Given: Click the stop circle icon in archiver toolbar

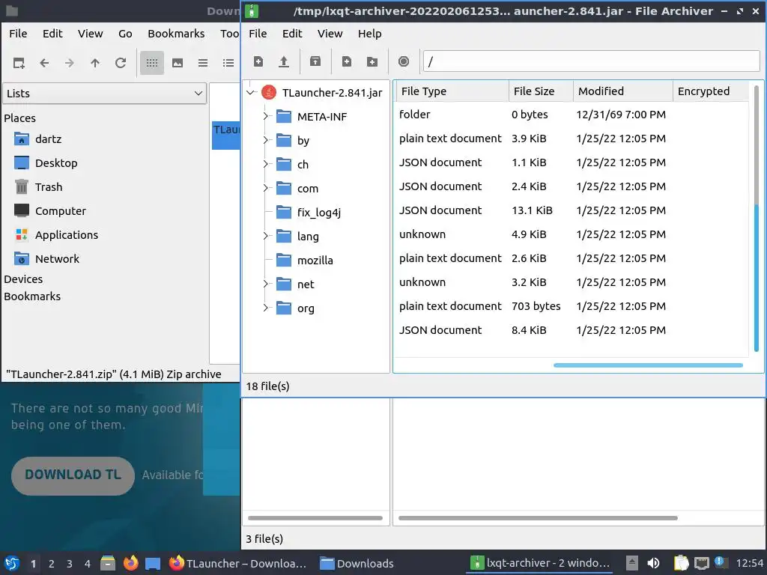Looking at the screenshot, I should [404, 61].
